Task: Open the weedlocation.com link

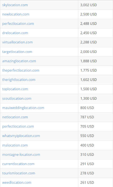Action: [17, 183]
